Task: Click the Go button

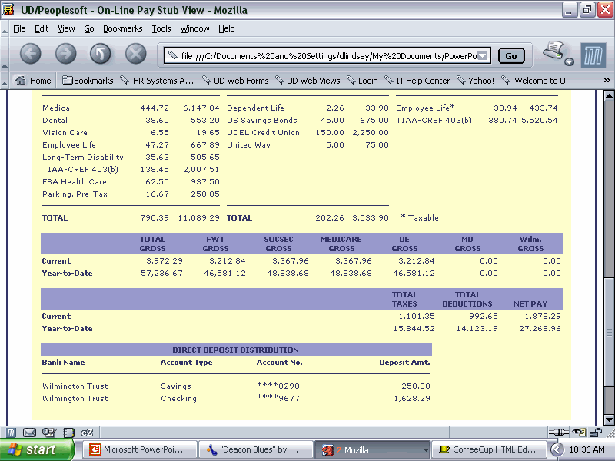Action: coord(511,56)
